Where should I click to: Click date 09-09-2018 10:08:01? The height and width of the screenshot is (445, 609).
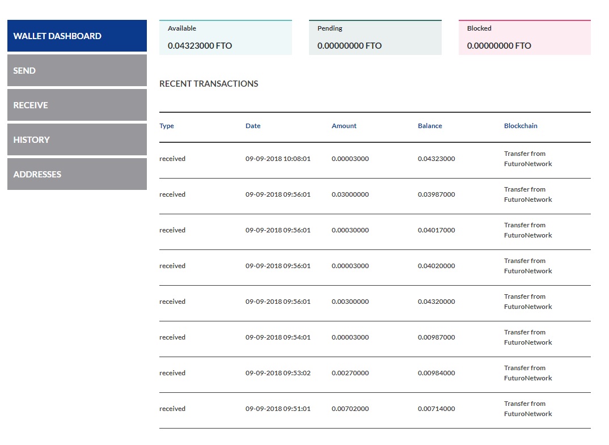pyautogui.click(x=278, y=159)
